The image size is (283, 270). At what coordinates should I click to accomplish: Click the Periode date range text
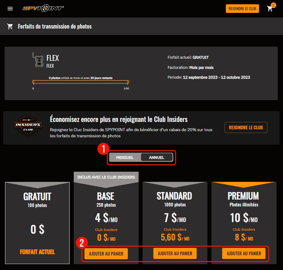point(209,77)
